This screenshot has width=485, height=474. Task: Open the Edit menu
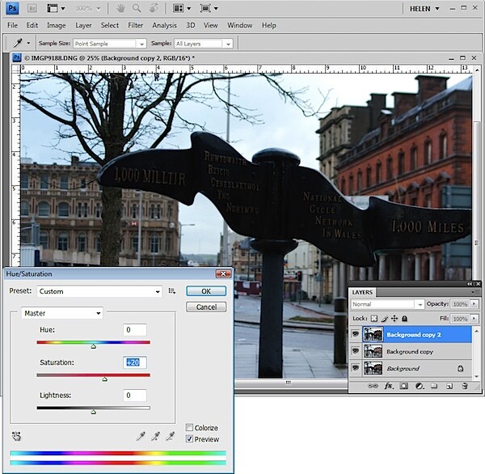pyautogui.click(x=32, y=25)
